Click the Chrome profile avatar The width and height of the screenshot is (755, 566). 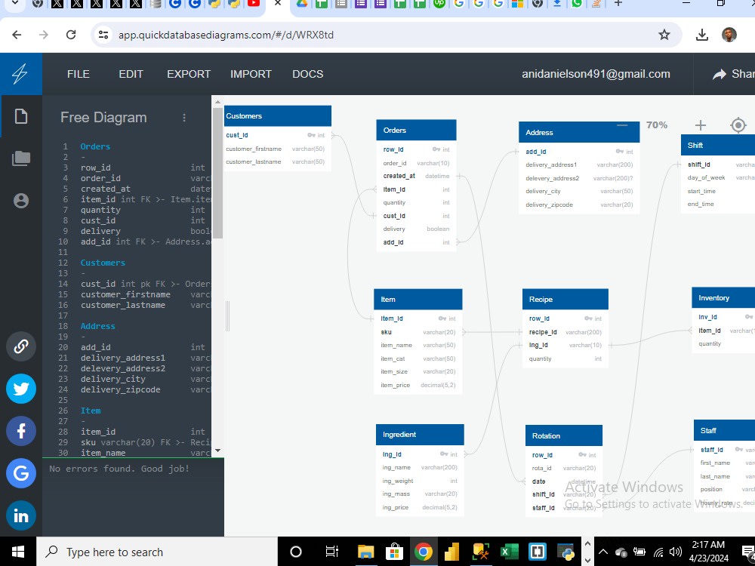point(729,35)
